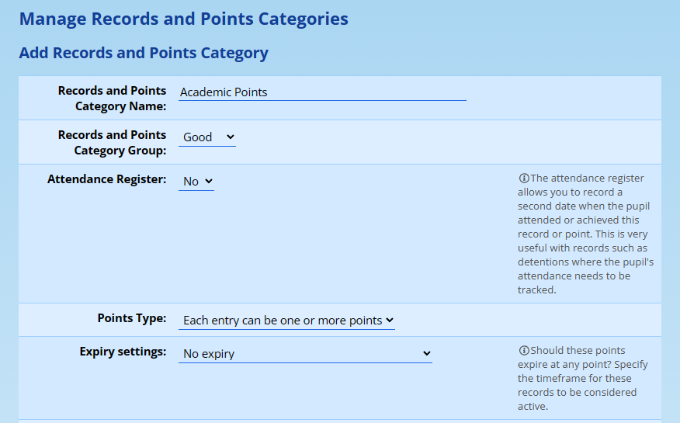The image size is (680, 423).
Task: Click the chevron arrow on the Expiry settings select
Action: click(426, 354)
